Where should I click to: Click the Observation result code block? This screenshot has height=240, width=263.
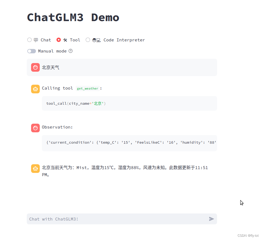tap(129, 142)
